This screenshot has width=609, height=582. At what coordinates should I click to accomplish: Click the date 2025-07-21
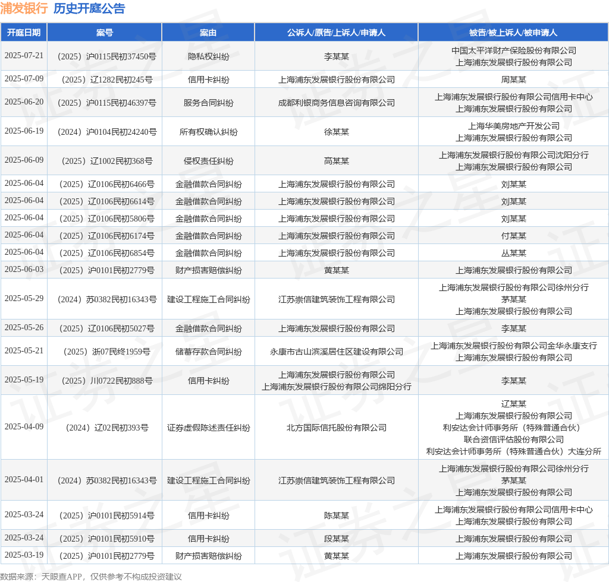point(24,55)
